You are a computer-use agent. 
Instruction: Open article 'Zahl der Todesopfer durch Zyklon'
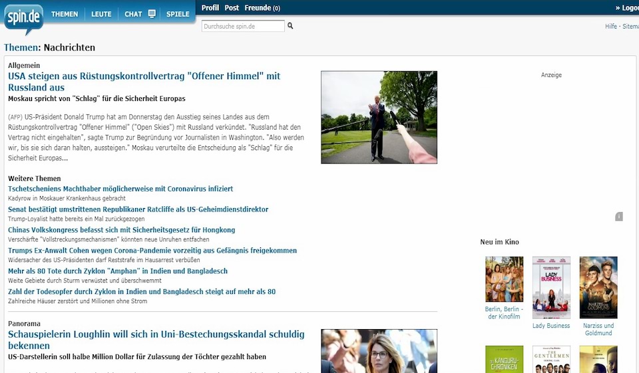coord(142,292)
